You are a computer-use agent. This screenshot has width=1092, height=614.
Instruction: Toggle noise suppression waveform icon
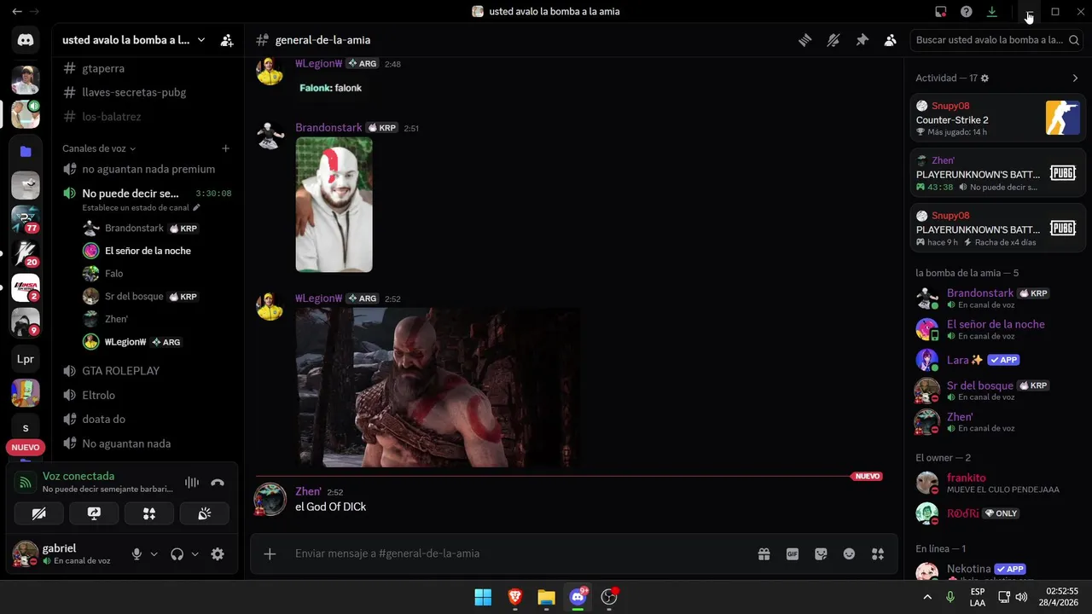tap(192, 482)
